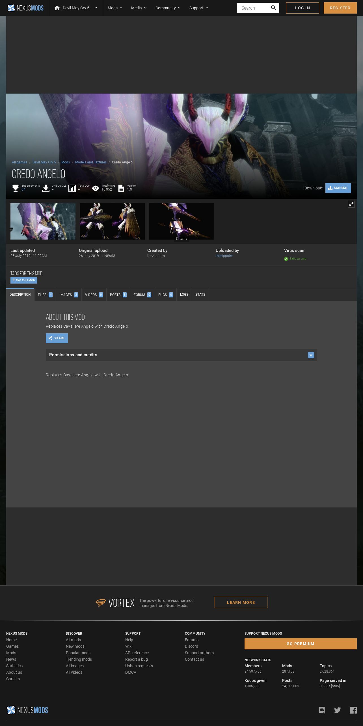This screenshot has height=726, width=363.
Task: Click Devil May Cry 5 breadcrumb link
Action: pyautogui.click(x=44, y=162)
